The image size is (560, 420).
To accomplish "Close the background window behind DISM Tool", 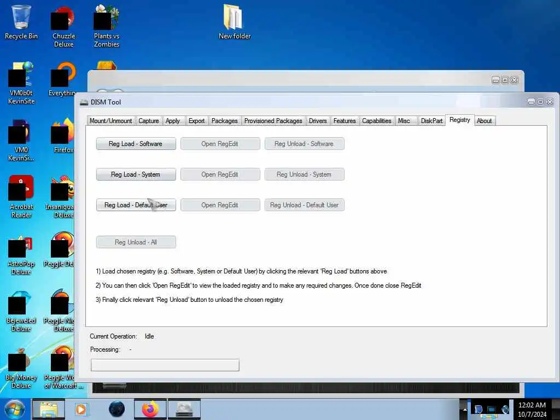I will (514, 80).
